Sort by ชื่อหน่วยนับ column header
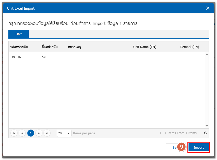 point(50,47)
